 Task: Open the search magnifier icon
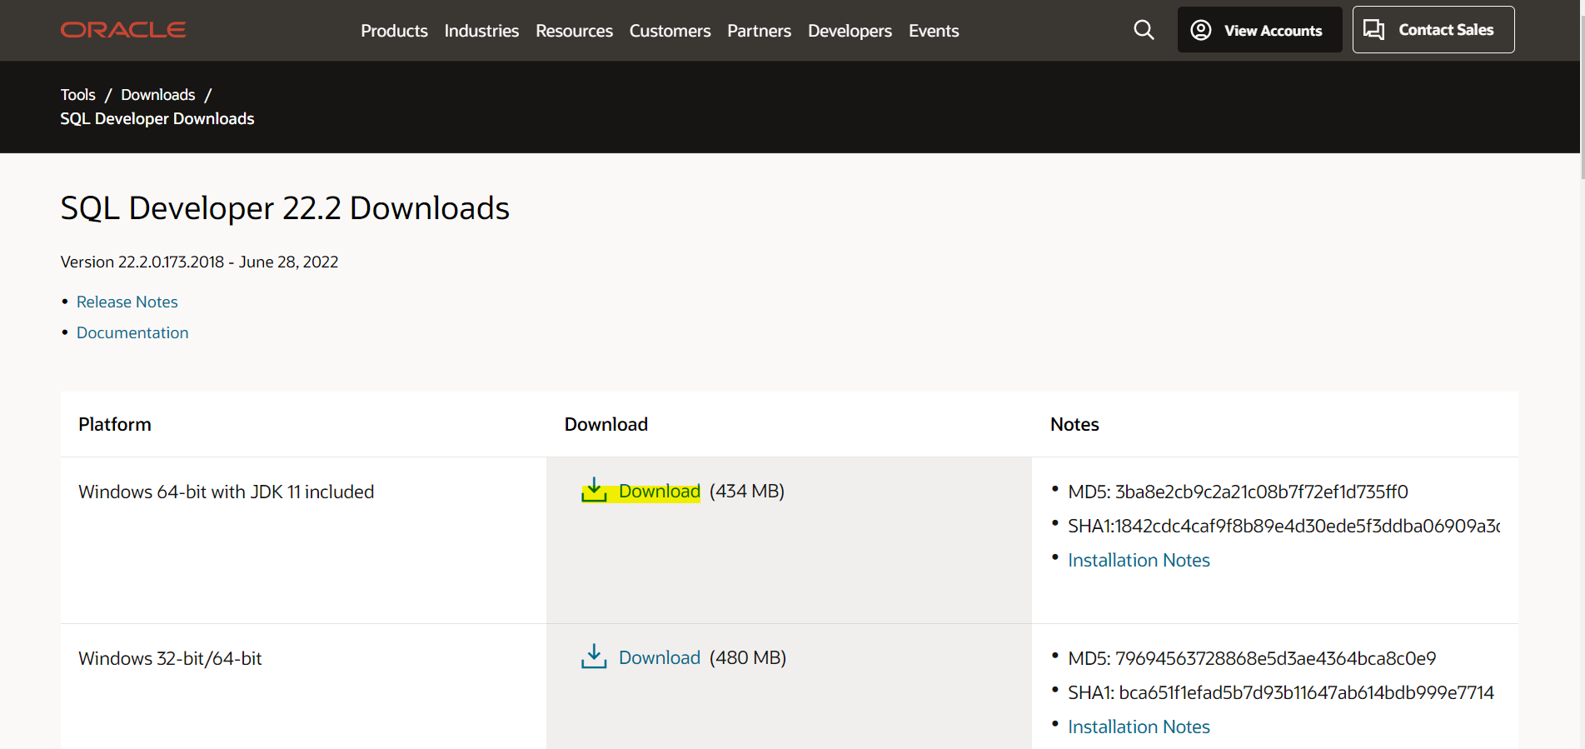click(x=1144, y=30)
